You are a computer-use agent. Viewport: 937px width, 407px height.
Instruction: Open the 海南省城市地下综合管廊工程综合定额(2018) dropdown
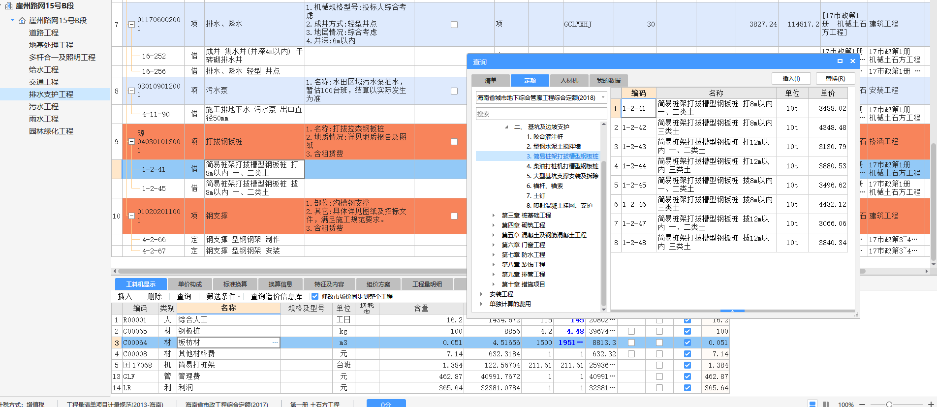click(603, 97)
